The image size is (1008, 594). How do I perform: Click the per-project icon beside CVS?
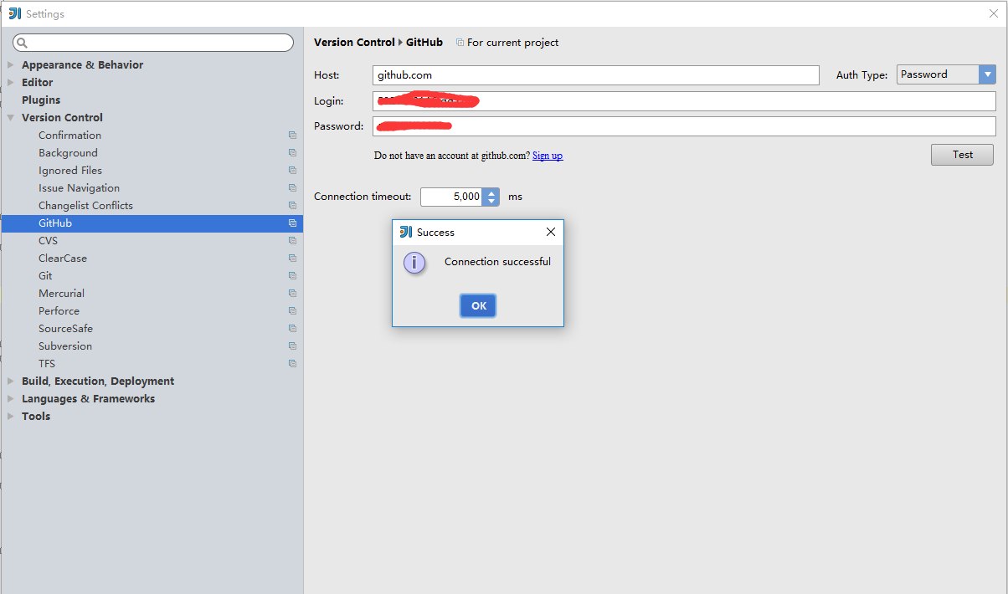click(292, 241)
